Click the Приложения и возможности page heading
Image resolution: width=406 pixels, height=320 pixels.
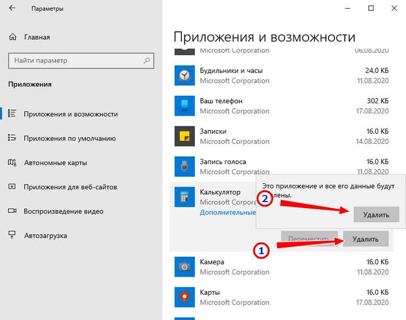[x=264, y=37]
